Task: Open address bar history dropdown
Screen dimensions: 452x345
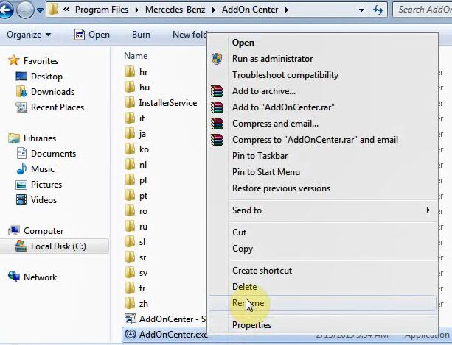Action: (x=361, y=10)
